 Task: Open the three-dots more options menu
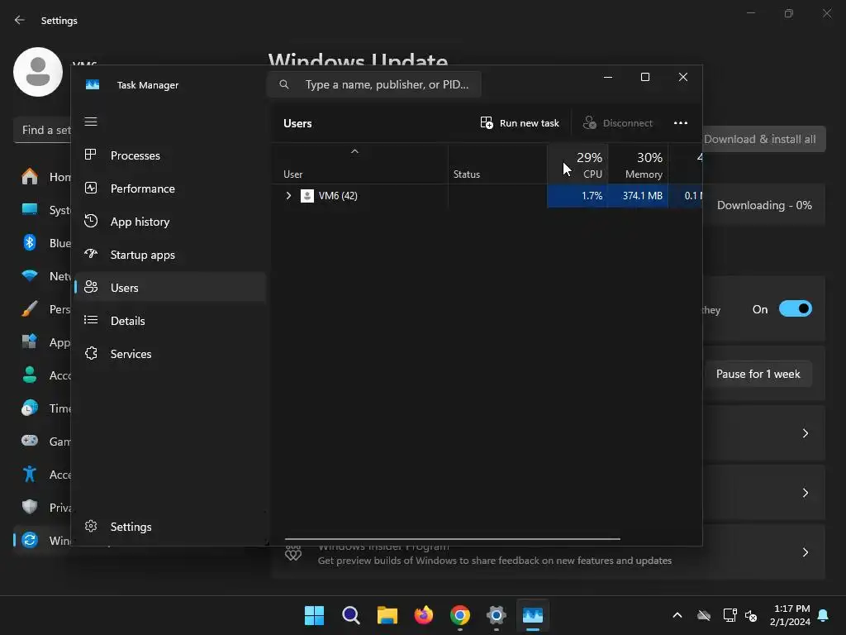tap(681, 123)
